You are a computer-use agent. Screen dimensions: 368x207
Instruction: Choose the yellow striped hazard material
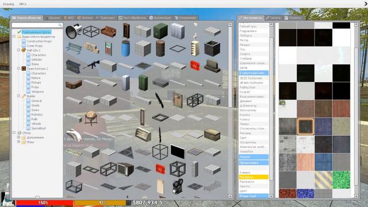click(323, 180)
